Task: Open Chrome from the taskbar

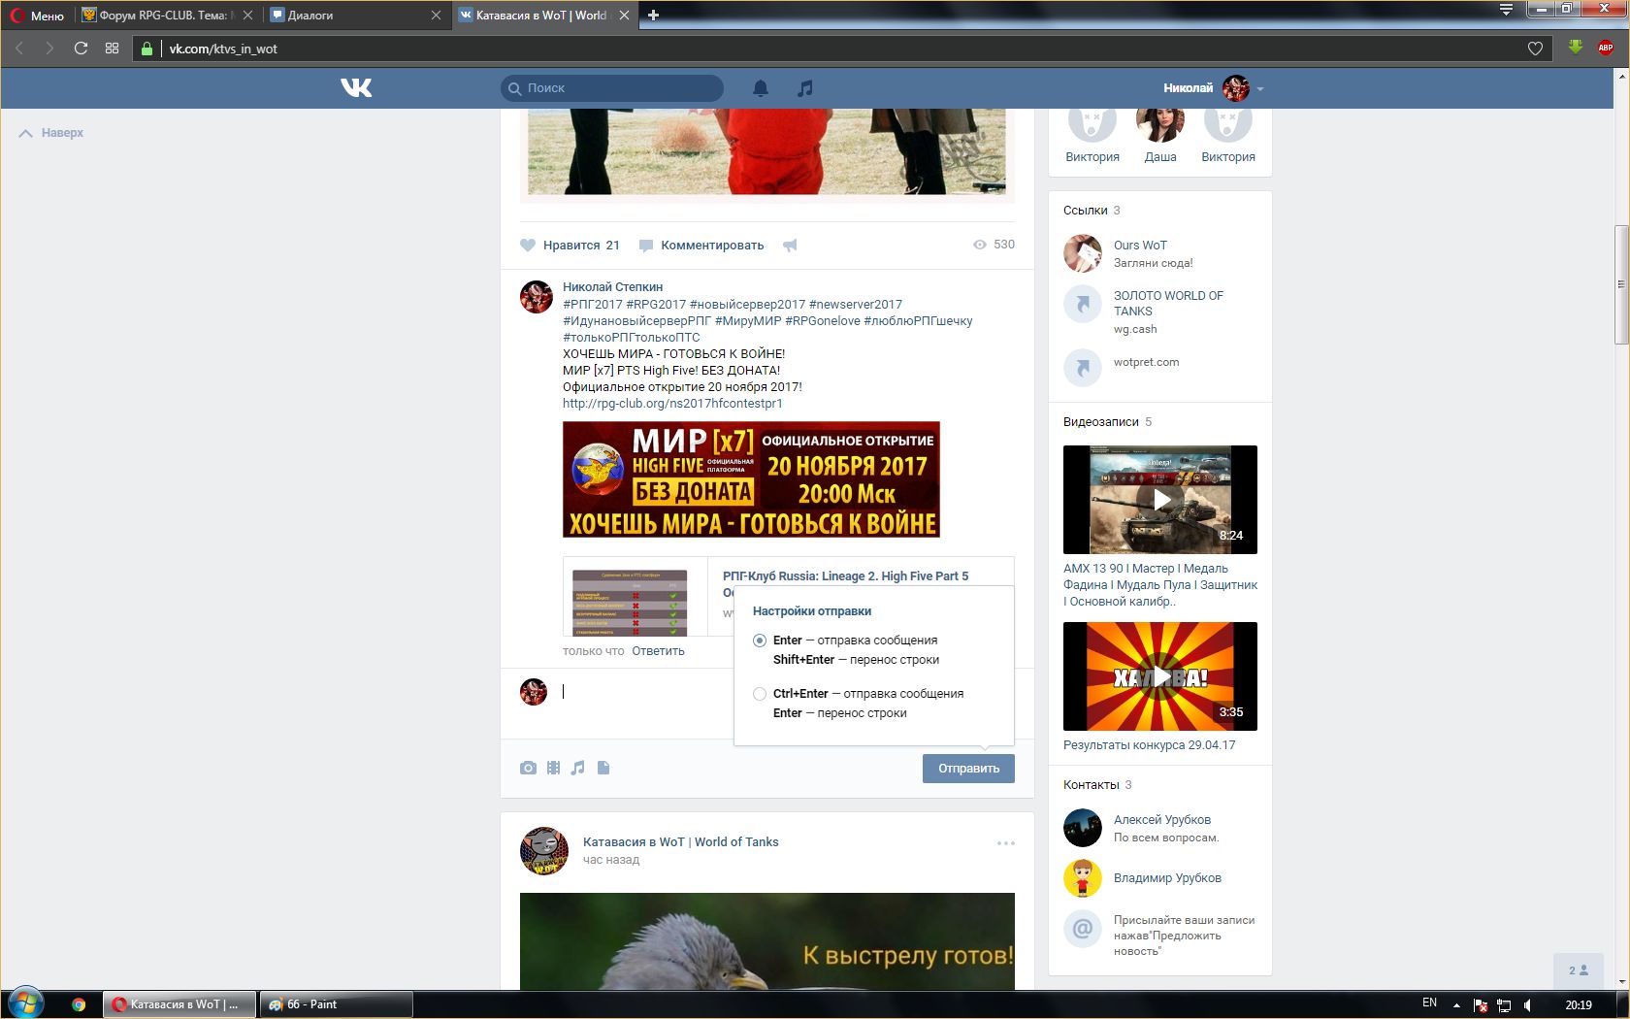Action: coord(79,1004)
